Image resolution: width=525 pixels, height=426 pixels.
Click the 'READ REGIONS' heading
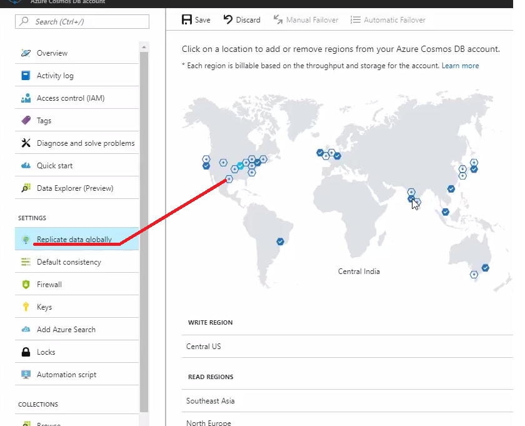(211, 377)
